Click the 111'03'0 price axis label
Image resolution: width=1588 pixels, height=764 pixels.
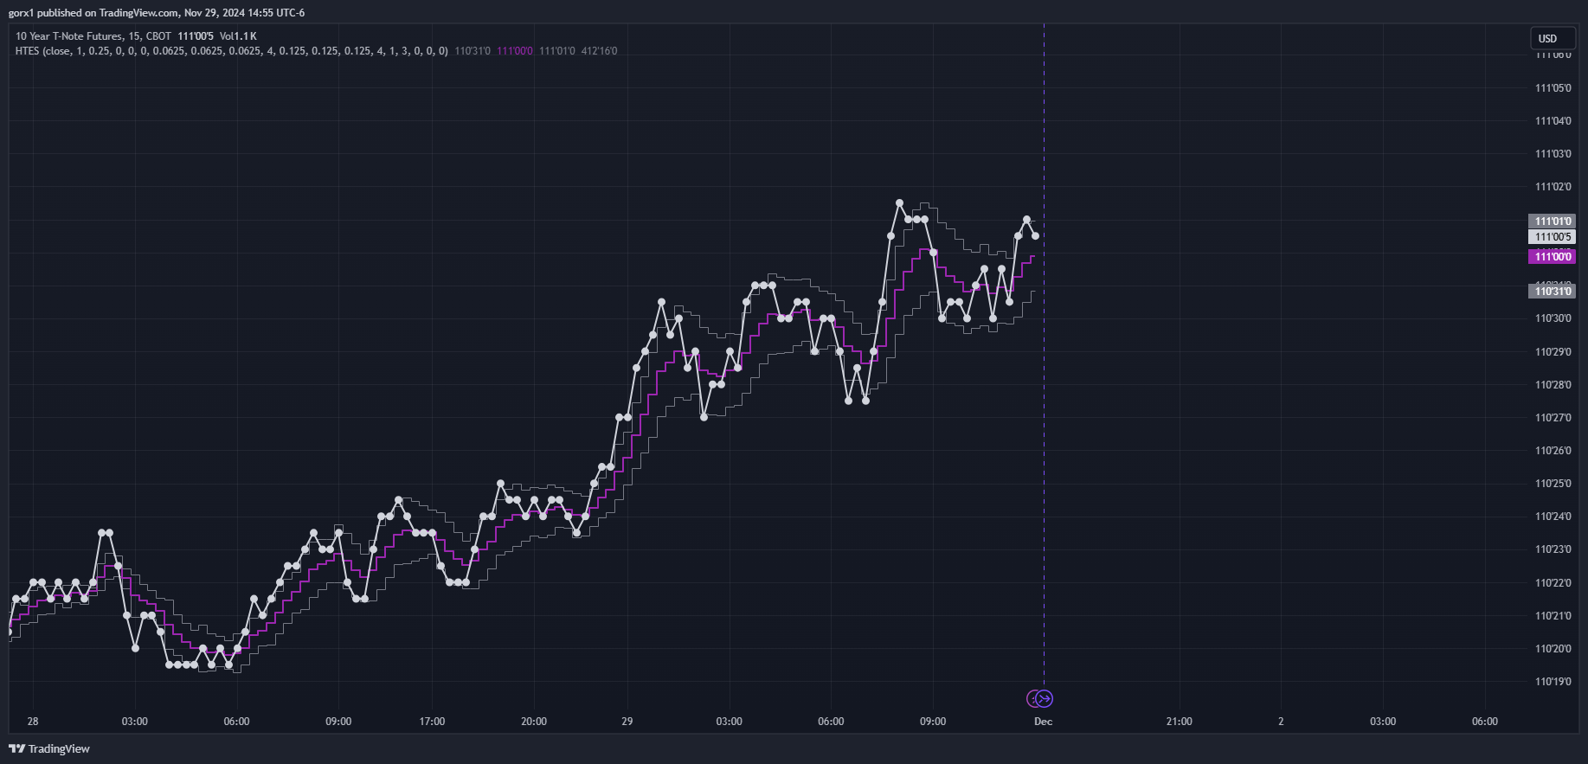tap(1553, 154)
